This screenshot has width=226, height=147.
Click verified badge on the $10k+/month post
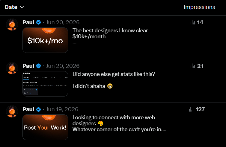[38, 22]
